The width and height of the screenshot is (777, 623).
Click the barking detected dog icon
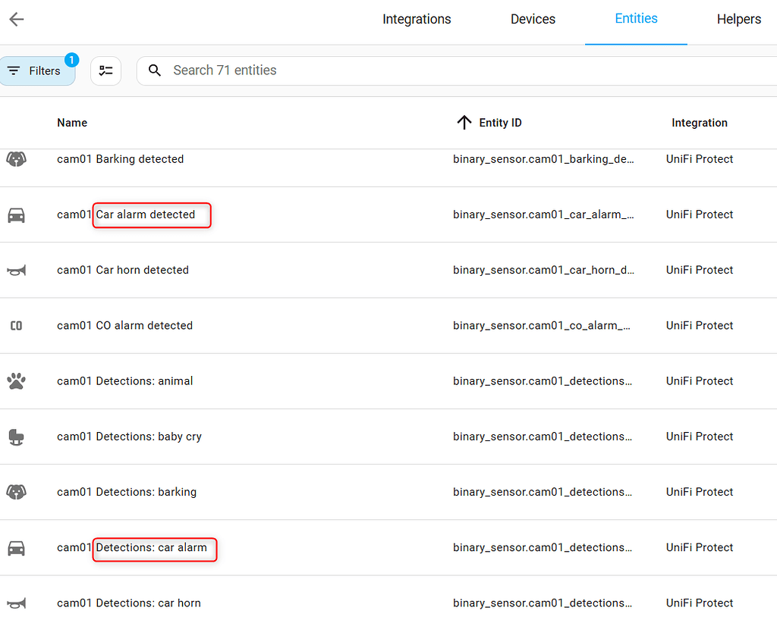click(x=17, y=158)
